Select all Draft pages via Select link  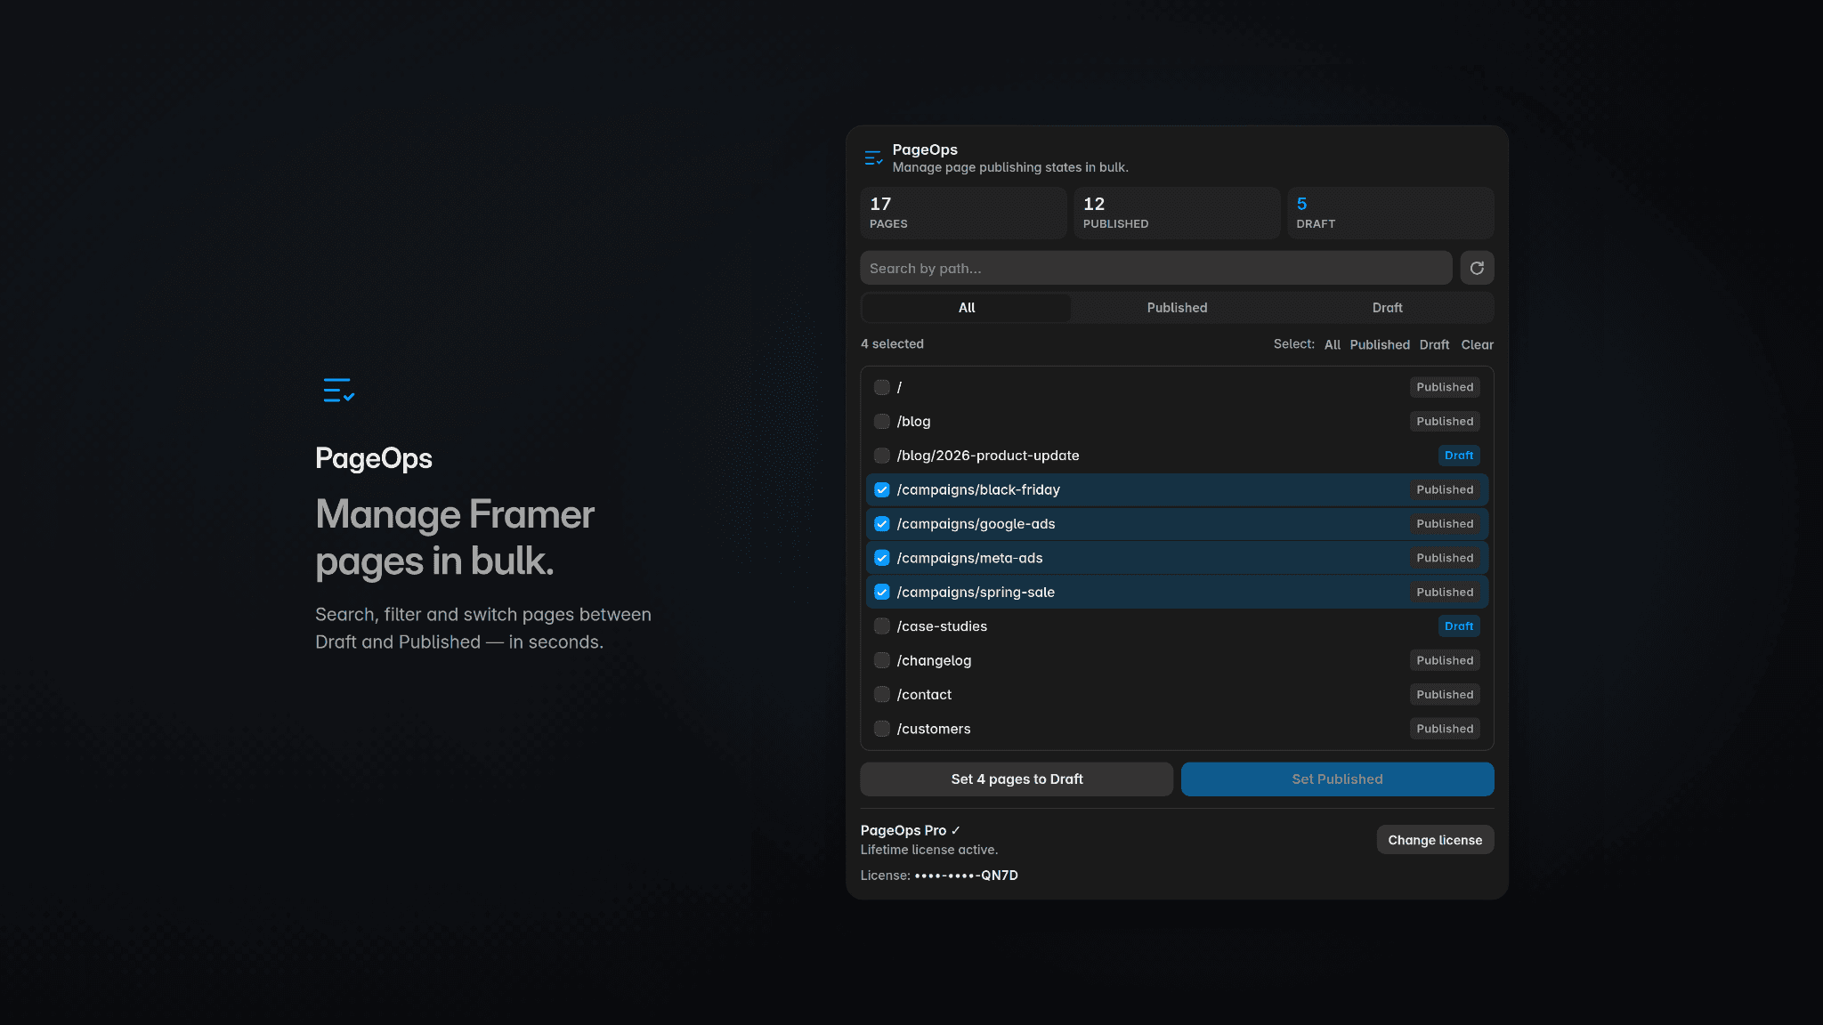coord(1434,344)
